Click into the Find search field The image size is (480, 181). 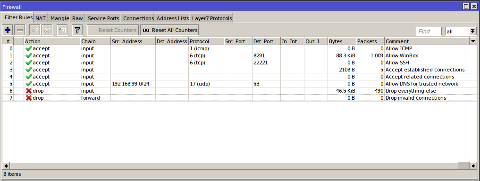click(x=429, y=31)
